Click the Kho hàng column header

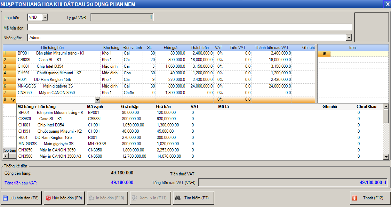point(111,48)
